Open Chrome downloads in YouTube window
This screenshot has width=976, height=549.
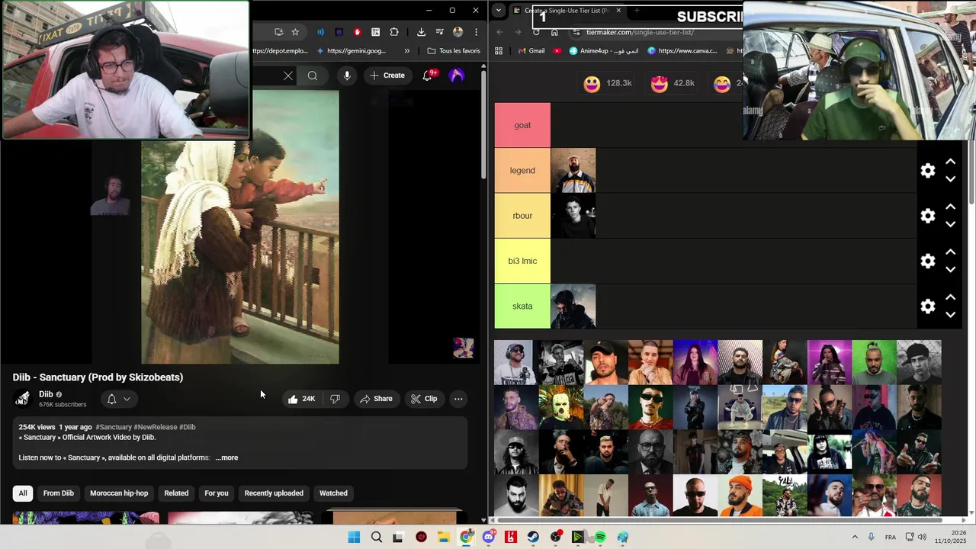421,32
